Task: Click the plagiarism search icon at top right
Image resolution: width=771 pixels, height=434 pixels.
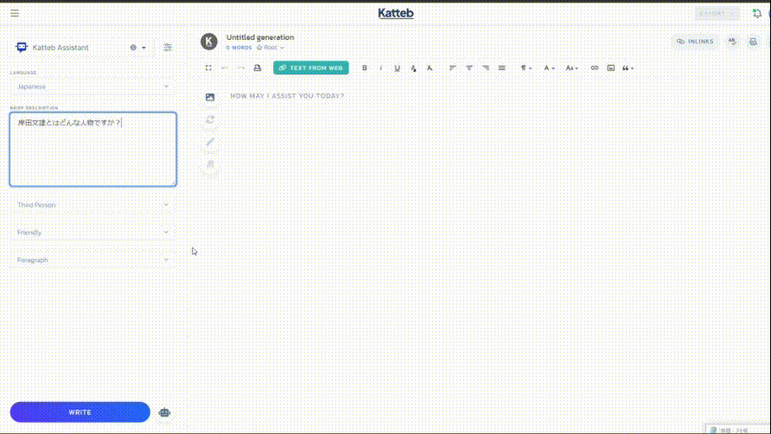Action: pos(754,41)
